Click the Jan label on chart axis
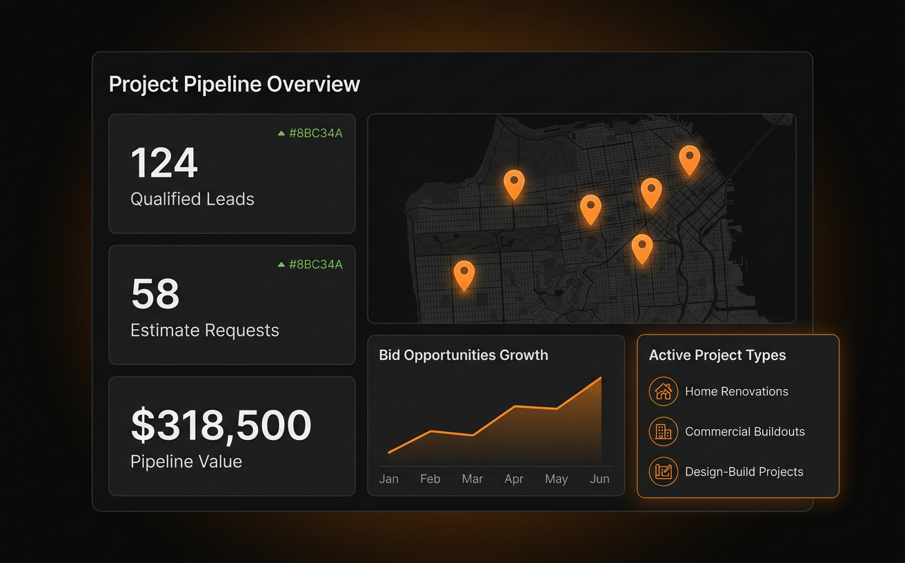 point(389,479)
